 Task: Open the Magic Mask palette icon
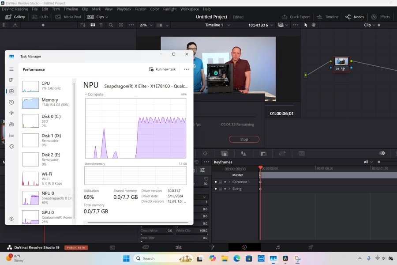225,153
